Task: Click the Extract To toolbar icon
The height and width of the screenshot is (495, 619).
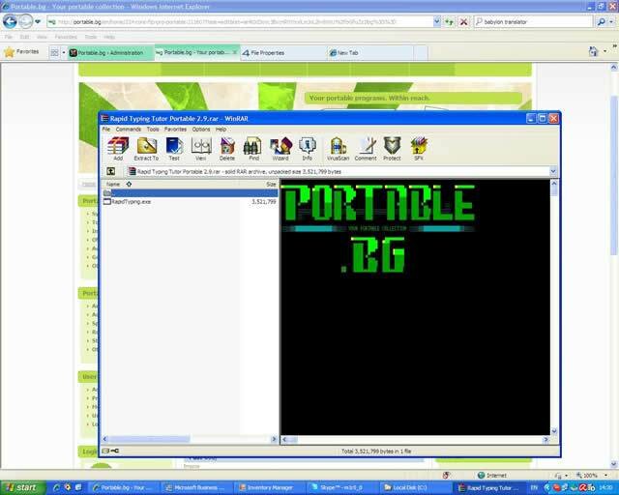Action: tap(146, 149)
